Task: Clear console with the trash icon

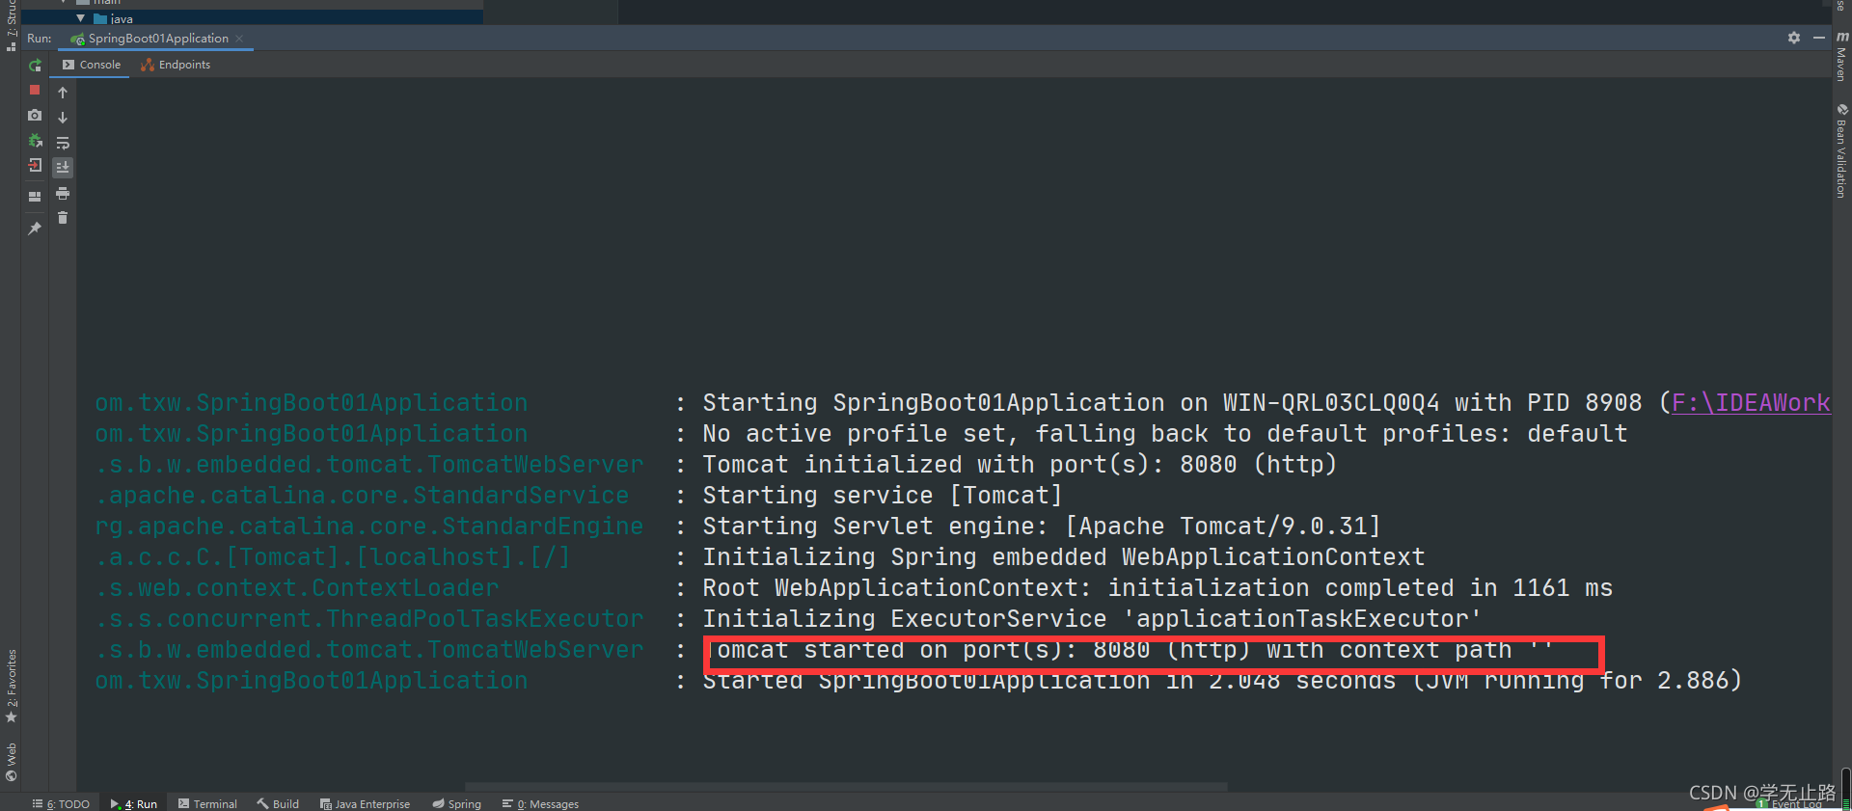Action: 63,218
